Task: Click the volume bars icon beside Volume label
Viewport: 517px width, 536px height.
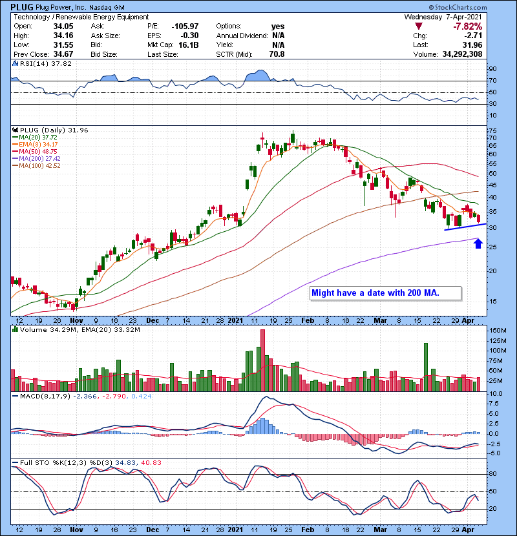Action: [15, 329]
